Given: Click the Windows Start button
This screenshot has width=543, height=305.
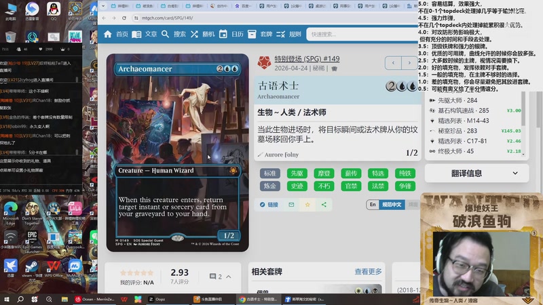Looking at the screenshot, I should [x=7, y=299].
